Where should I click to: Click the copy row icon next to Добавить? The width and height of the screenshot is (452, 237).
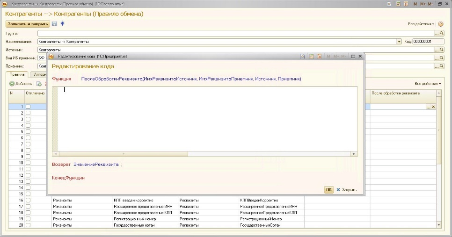tap(39, 84)
